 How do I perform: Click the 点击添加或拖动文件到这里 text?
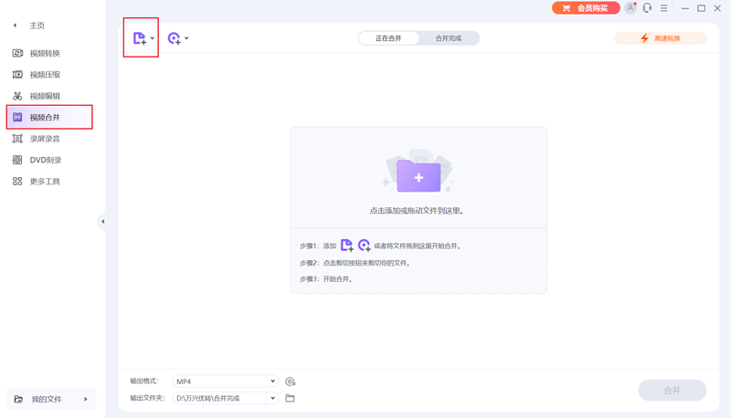coord(417,211)
